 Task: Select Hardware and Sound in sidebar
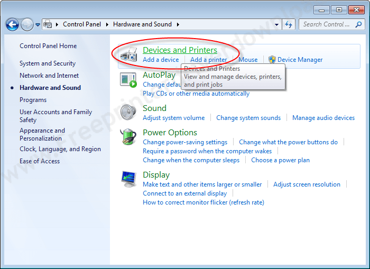[50, 88]
